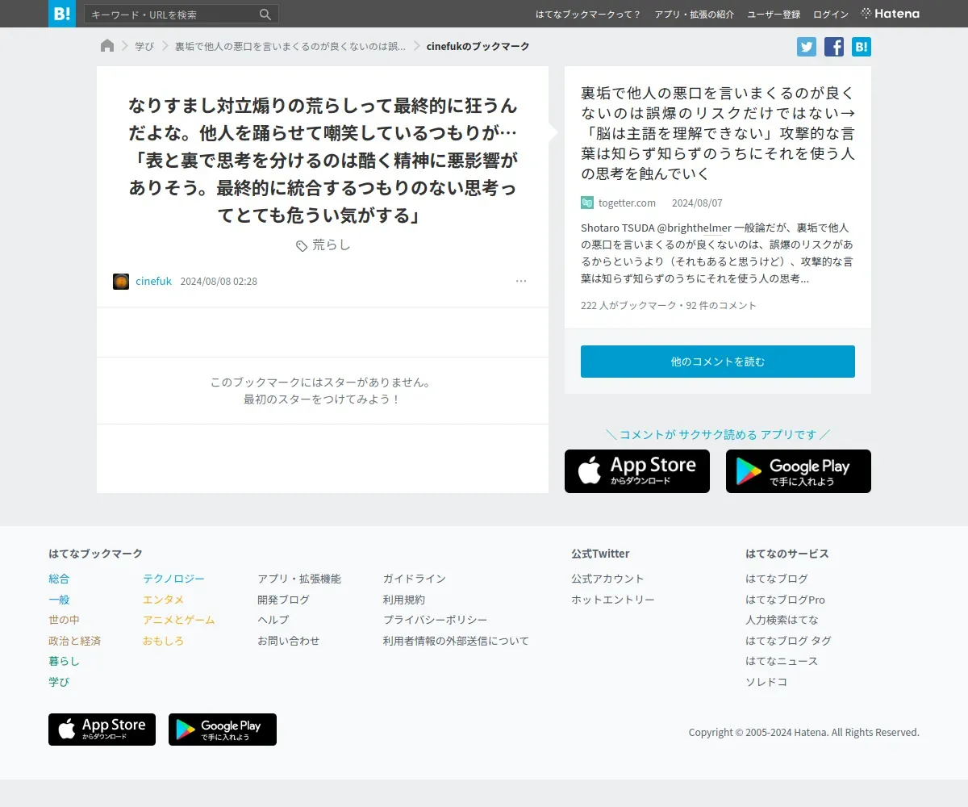Open footer category 総合
Viewport: 968px width, 807px height.
coord(59,579)
